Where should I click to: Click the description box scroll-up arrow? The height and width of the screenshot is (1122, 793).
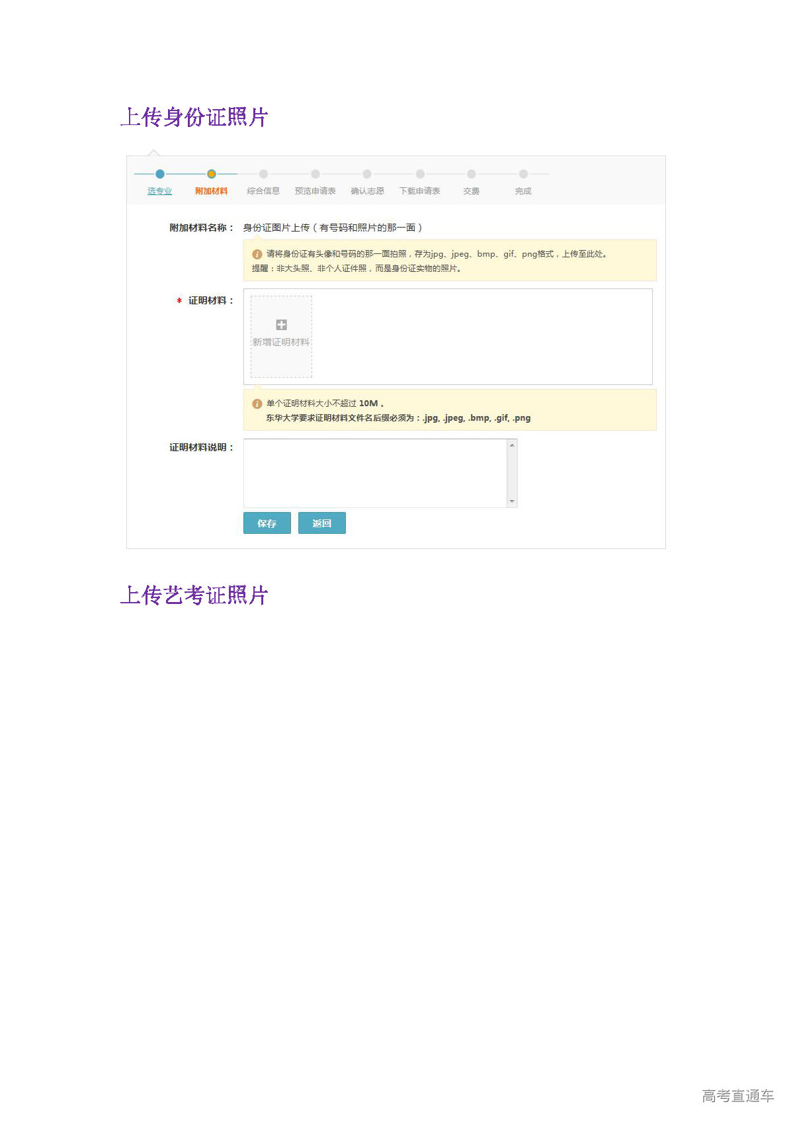click(x=512, y=445)
